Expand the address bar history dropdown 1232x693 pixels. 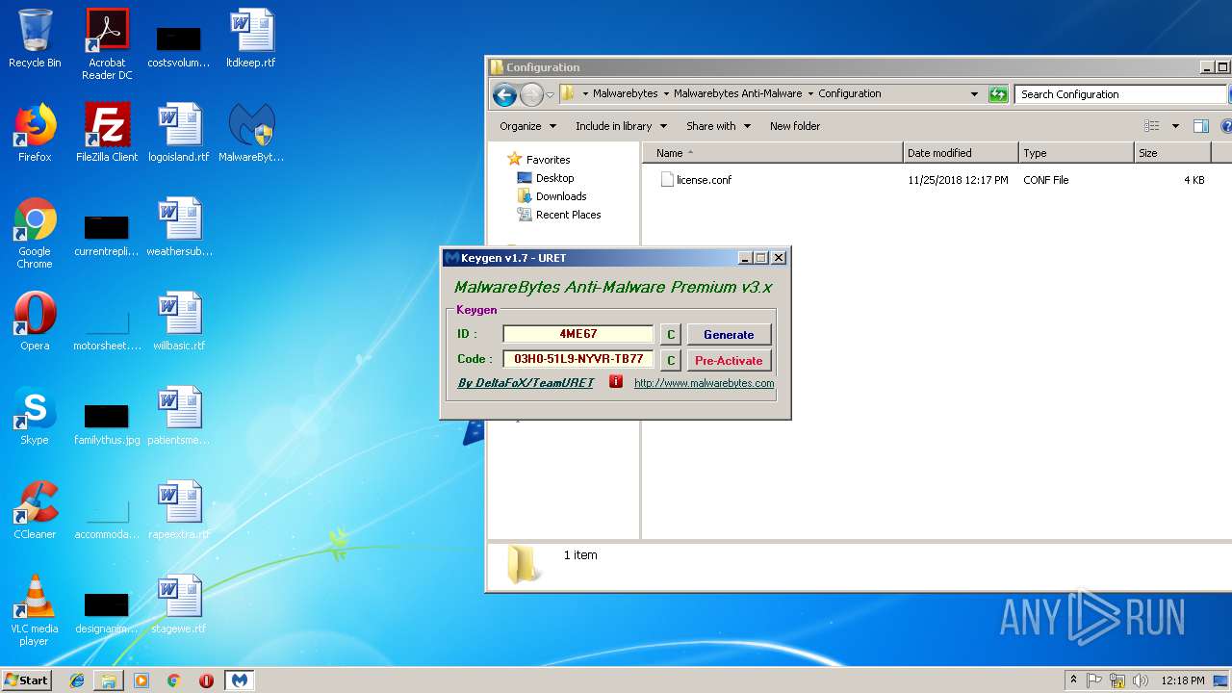(975, 94)
